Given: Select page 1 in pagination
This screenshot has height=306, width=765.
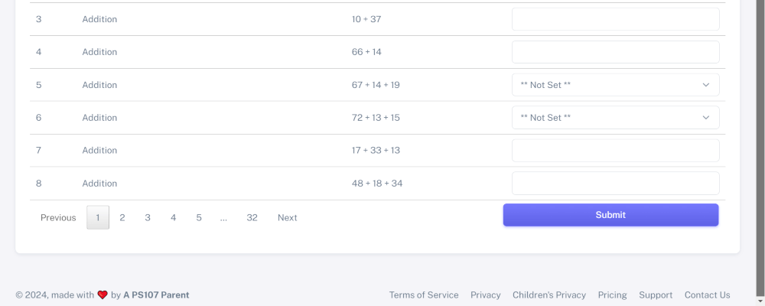Looking at the screenshot, I should click(98, 218).
